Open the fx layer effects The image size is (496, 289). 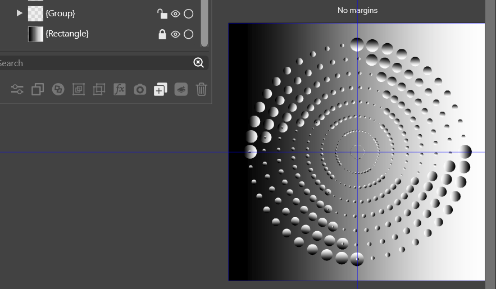point(119,89)
